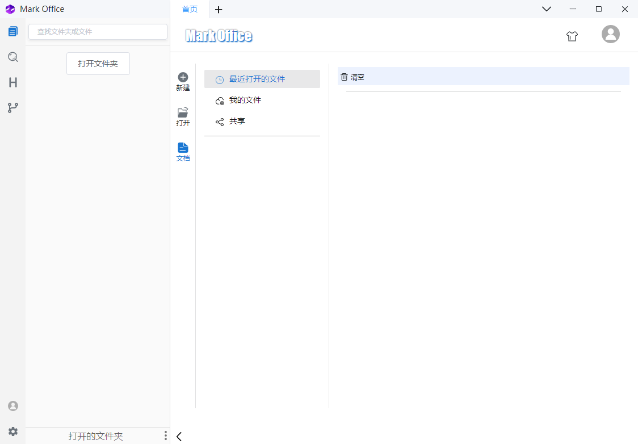
Task: Open the files panel icon in sidebar
Action: 13,31
